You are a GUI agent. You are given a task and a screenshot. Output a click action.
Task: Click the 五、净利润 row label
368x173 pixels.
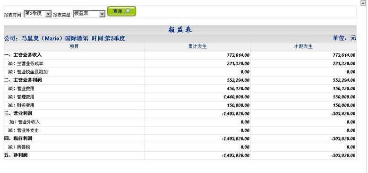click(x=16, y=155)
